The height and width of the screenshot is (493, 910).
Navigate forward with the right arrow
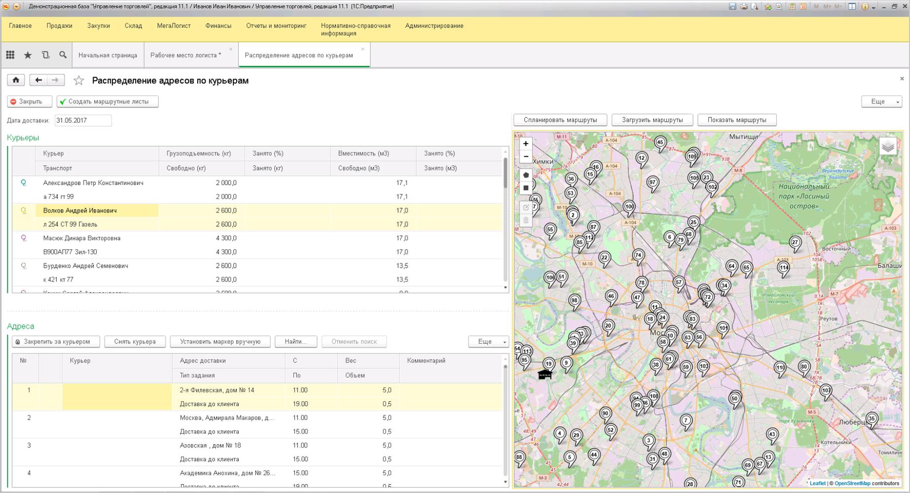point(56,80)
